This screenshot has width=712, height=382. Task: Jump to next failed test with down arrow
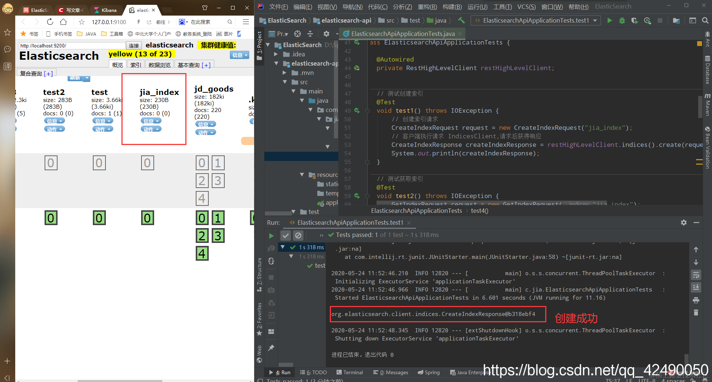pyautogui.click(x=696, y=262)
